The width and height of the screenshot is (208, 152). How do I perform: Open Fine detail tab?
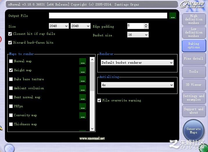pos(194,58)
